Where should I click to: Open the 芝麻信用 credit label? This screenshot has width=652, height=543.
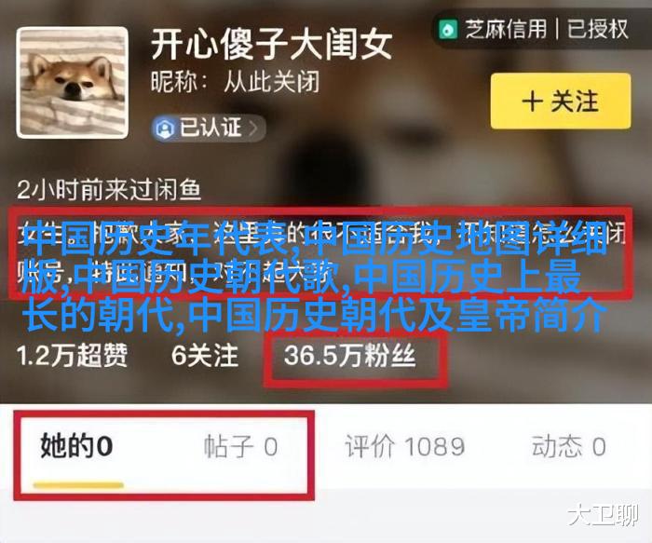505,29
